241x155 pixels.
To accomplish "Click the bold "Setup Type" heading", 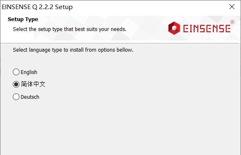I will click(23, 19).
